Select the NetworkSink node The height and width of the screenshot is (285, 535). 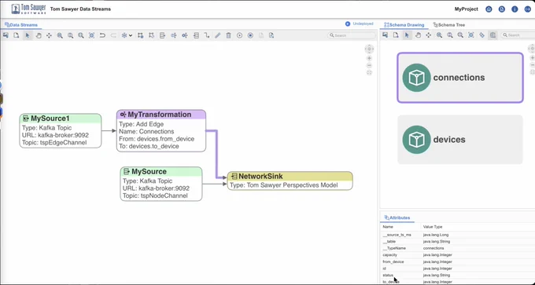[x=290, y=181]
